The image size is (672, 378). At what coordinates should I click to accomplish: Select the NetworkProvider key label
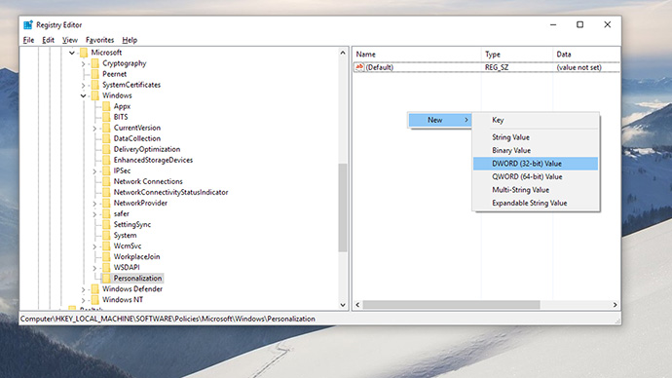coord(140,204)
